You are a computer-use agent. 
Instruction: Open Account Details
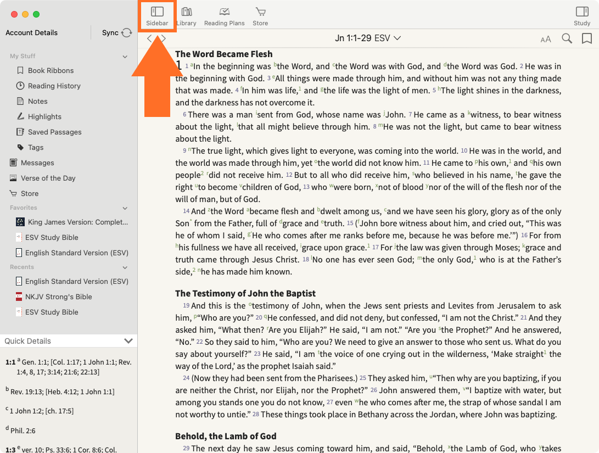[32, 33]
